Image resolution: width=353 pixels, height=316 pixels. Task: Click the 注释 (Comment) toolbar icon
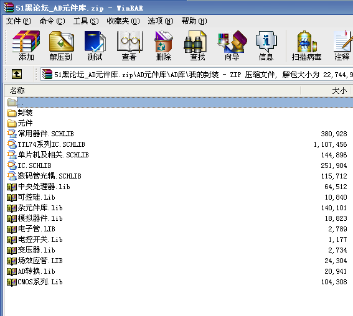[343, 42]
